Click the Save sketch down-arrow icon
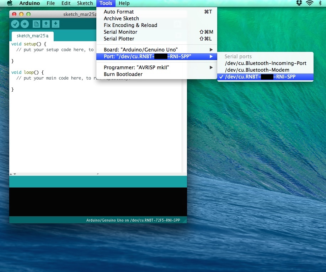326x272 pixels. 55,24
